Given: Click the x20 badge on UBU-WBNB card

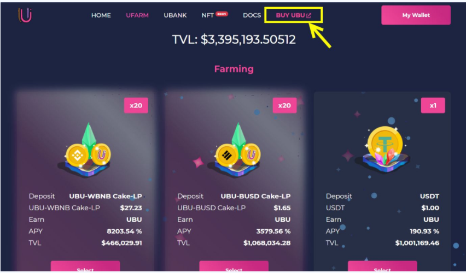Looking at the screenshot, I should coord(136,105).
